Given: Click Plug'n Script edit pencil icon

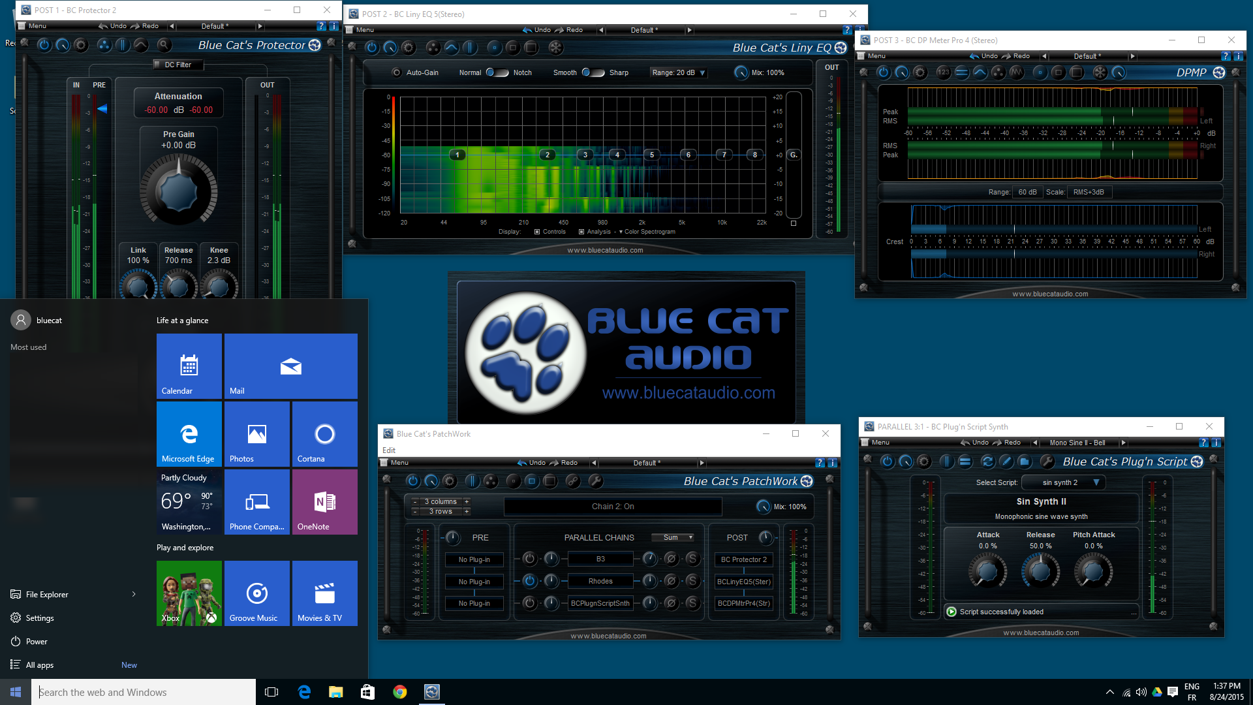Looking at the screenshot, I should (1006, 462).
